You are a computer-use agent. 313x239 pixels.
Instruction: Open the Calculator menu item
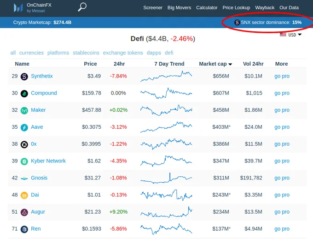coord(207,7)
